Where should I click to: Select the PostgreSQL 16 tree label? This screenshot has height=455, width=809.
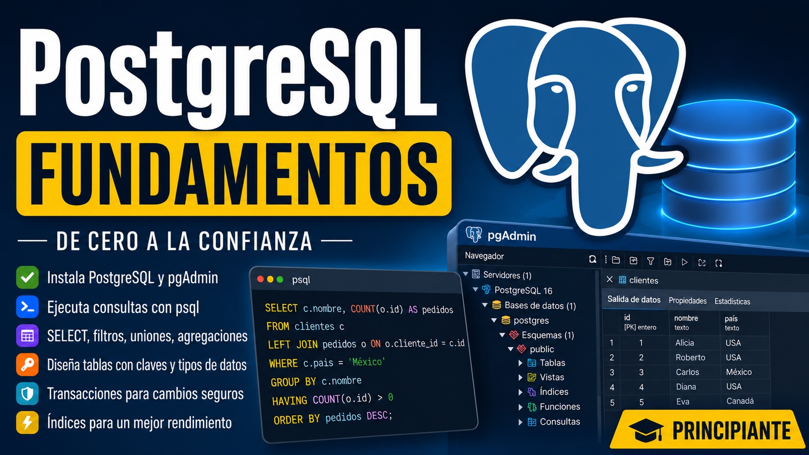pyautogui.click(x=523, y=290)
